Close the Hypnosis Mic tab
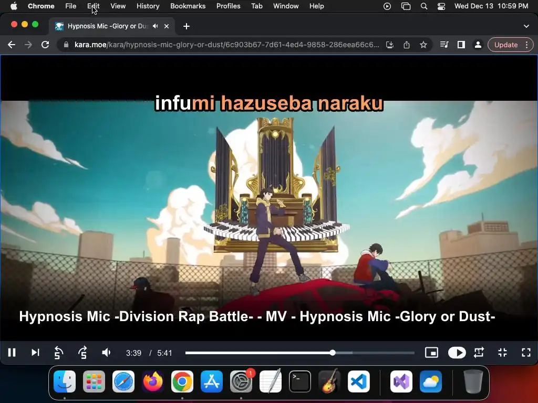 click(167, 26)
